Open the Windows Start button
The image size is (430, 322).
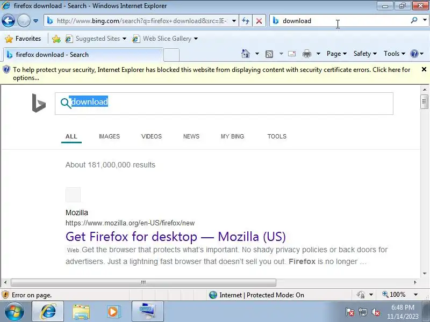14,312
